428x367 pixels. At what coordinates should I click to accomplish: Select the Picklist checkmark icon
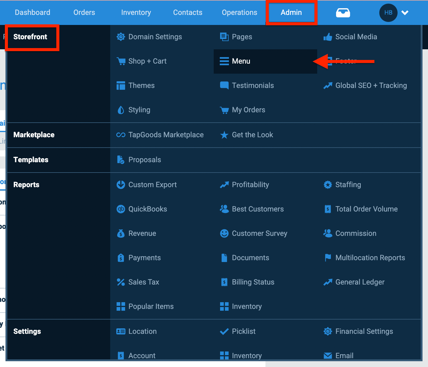[224, 331]
